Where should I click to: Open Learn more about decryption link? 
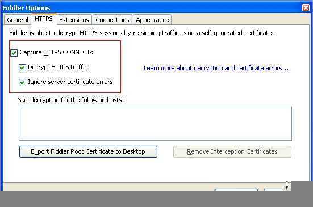click(216, 68)
